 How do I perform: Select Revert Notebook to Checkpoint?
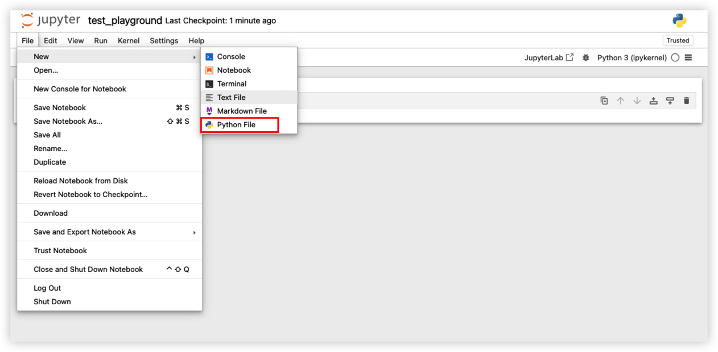90,194
